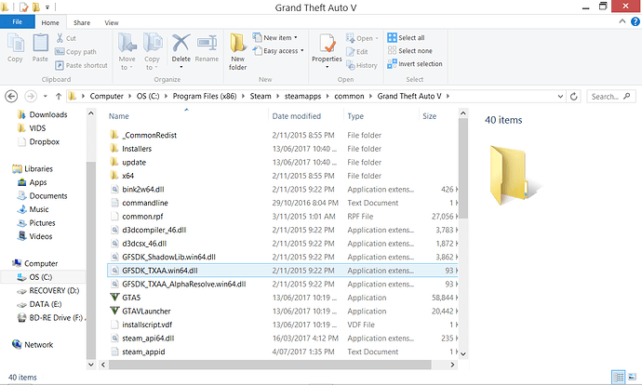This screenshot has width=642, height=385.
Task: Click the Up one level arrow
Action: coord(59,96)
